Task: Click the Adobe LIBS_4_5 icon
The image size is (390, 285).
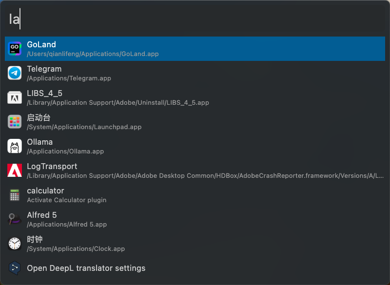Action: [15, 97]
